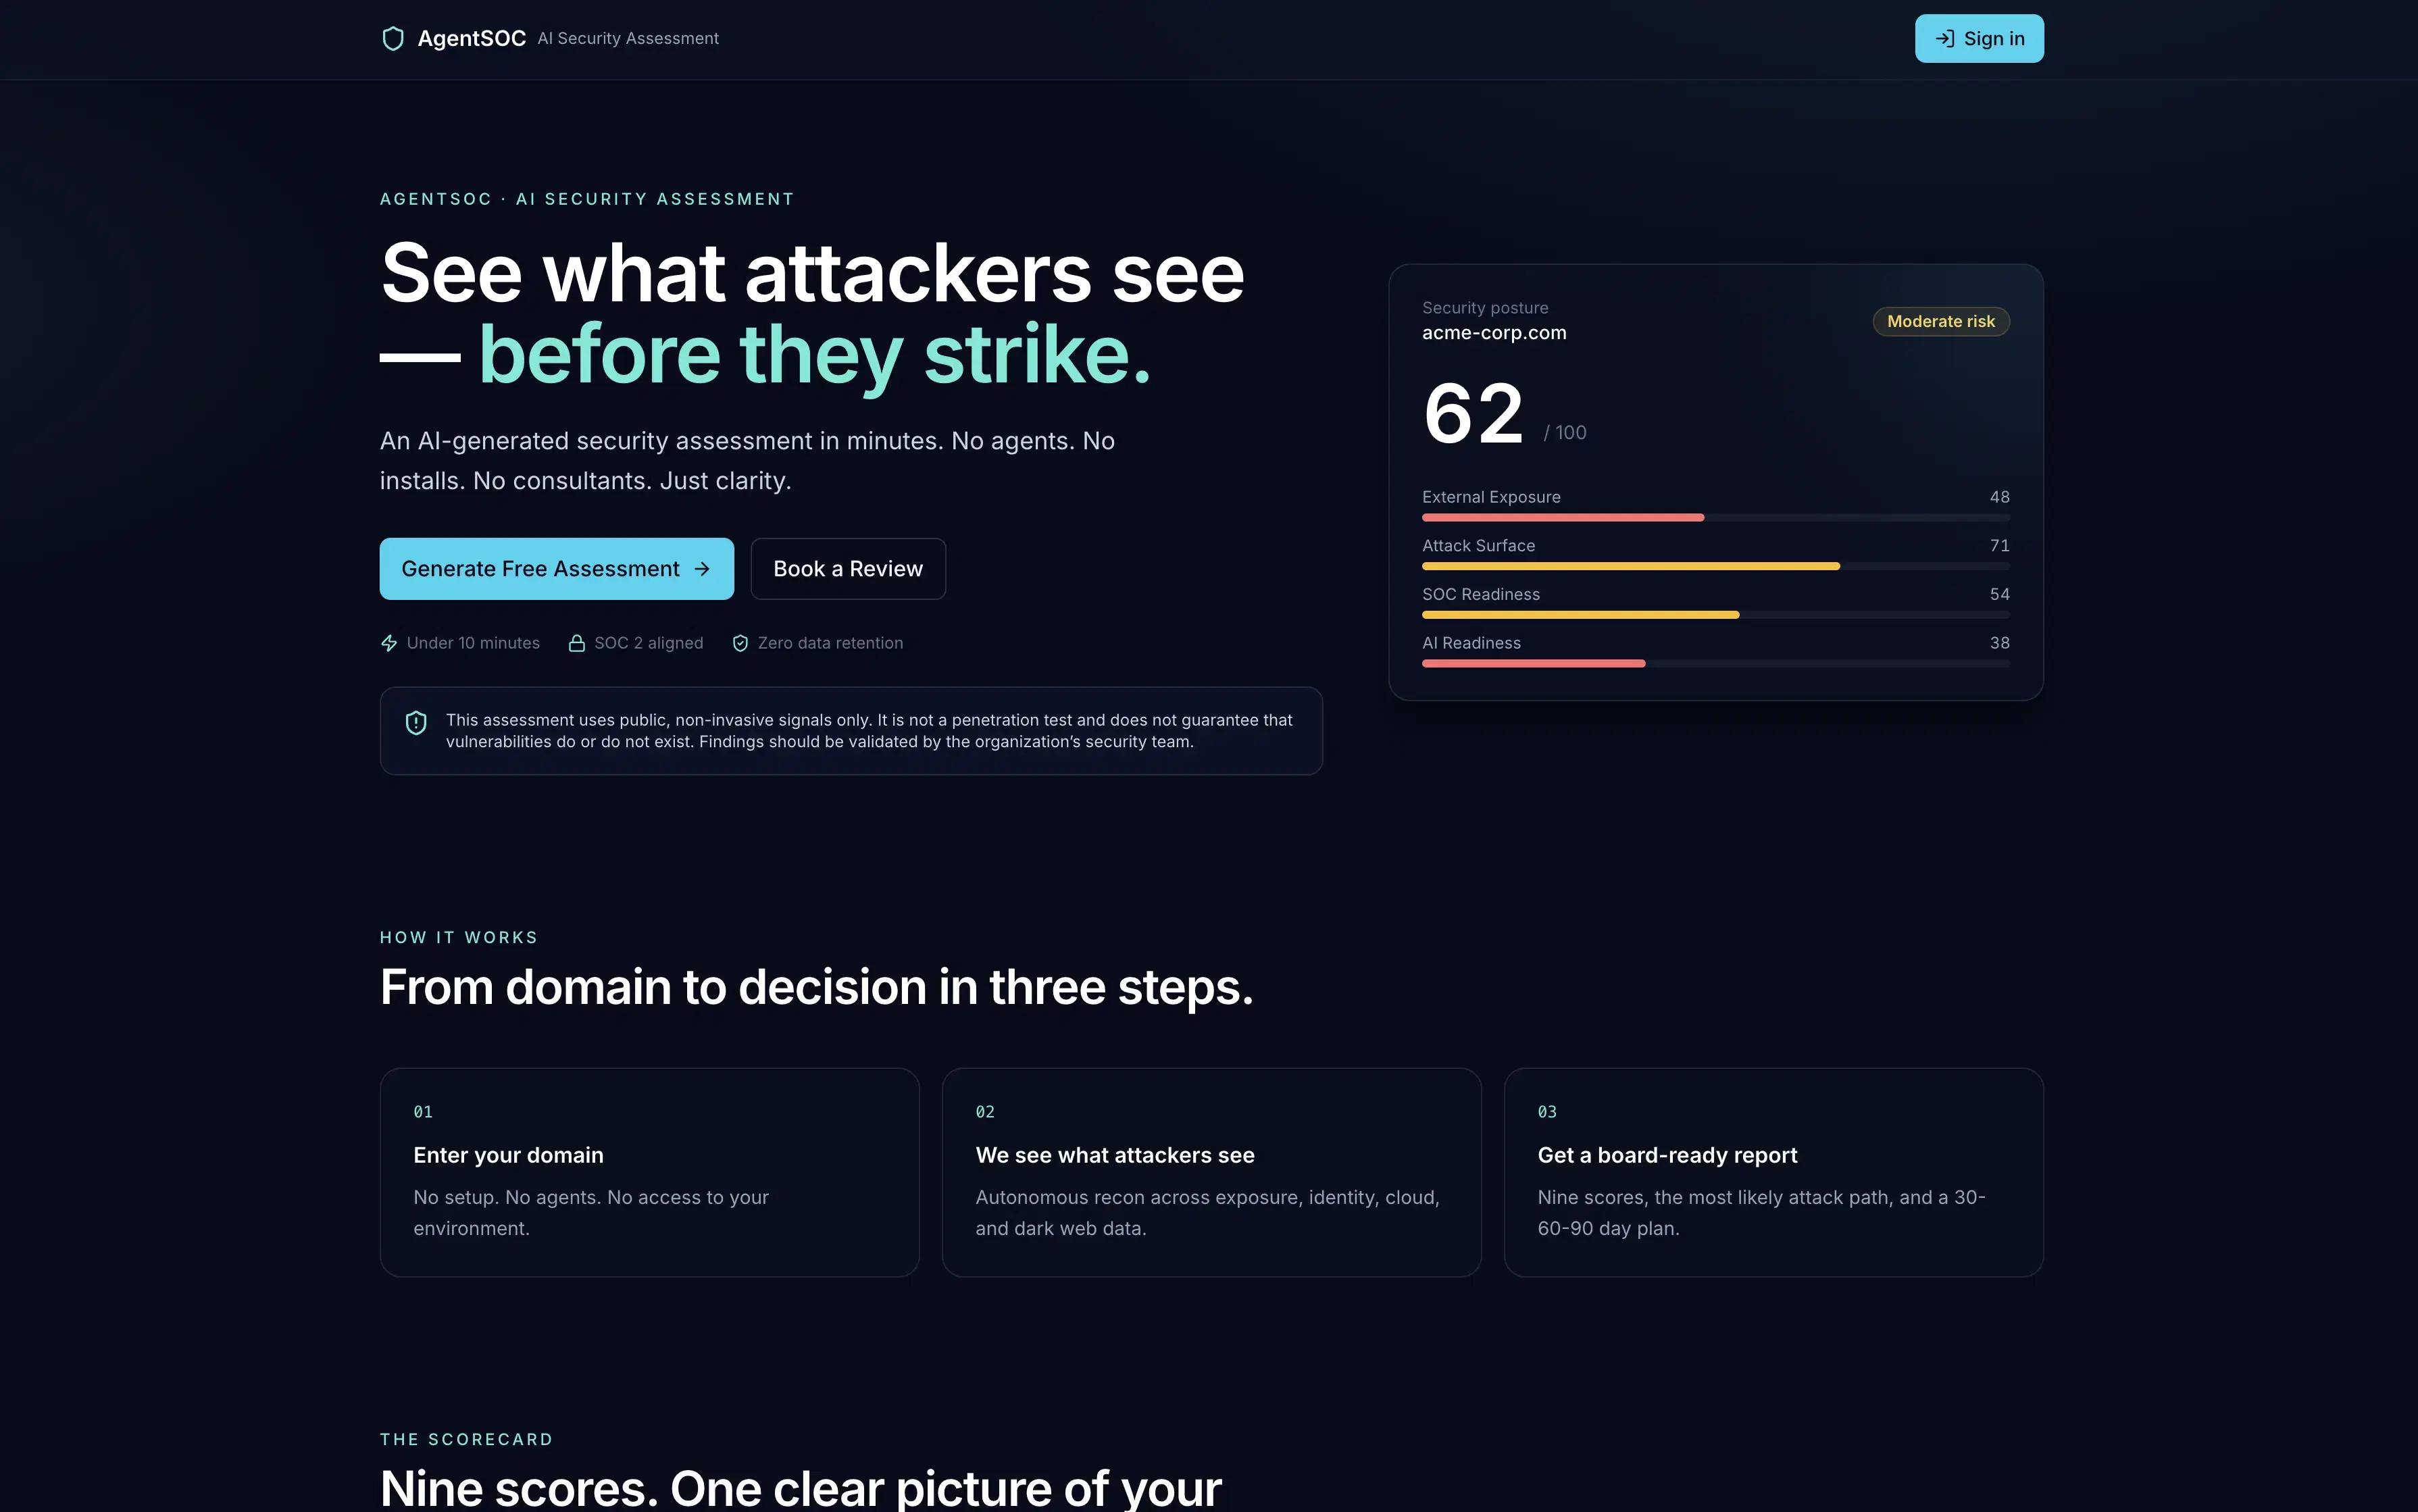
Task: Click the Attack Surface progress bar
Action: [x=1716, y=566]
